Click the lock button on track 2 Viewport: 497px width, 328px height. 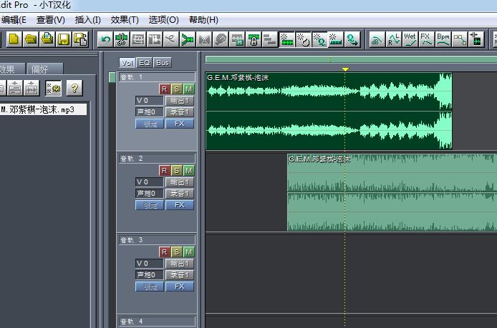click(x=150, y=205)
